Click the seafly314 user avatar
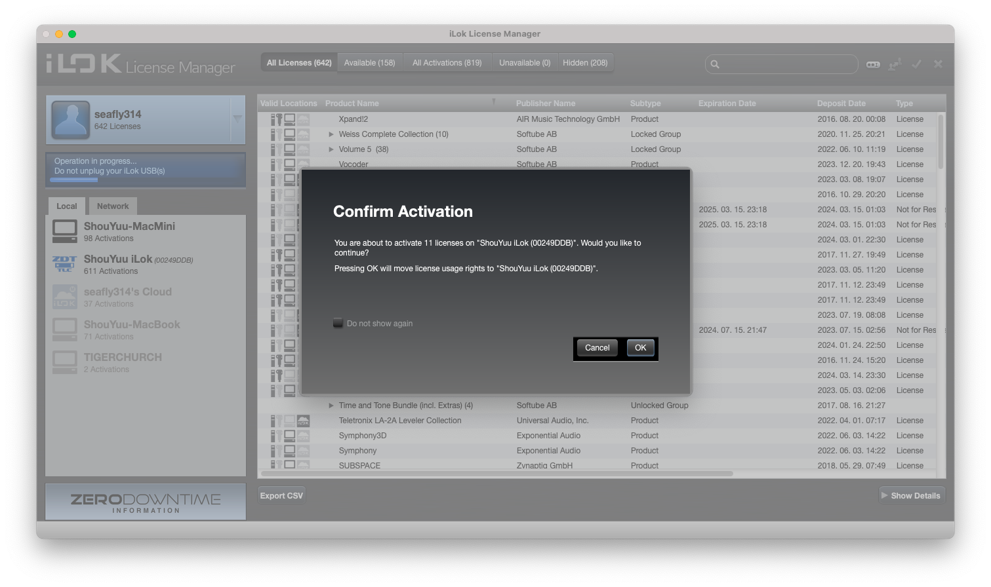 pyautogui.click(x=71, y=120)
